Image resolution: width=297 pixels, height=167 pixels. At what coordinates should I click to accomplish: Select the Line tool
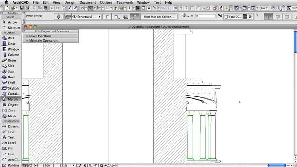(11, 154)
